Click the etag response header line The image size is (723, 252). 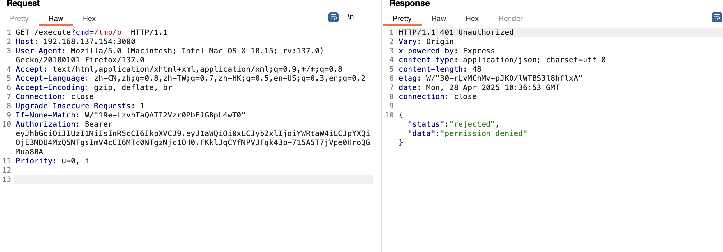point(490,78)
